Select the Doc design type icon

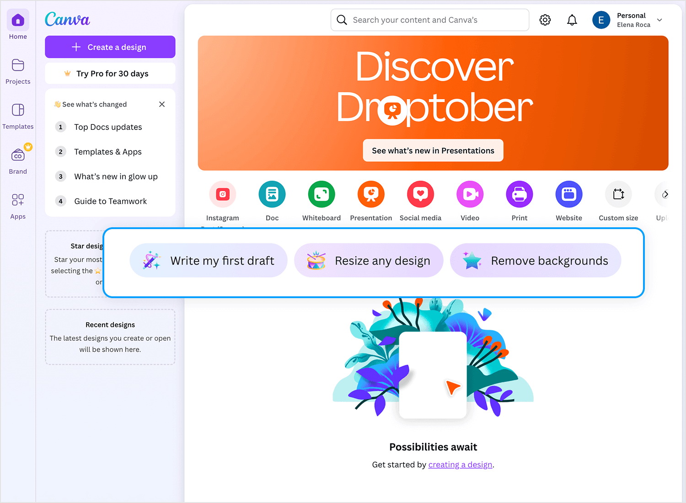(272, 194)
